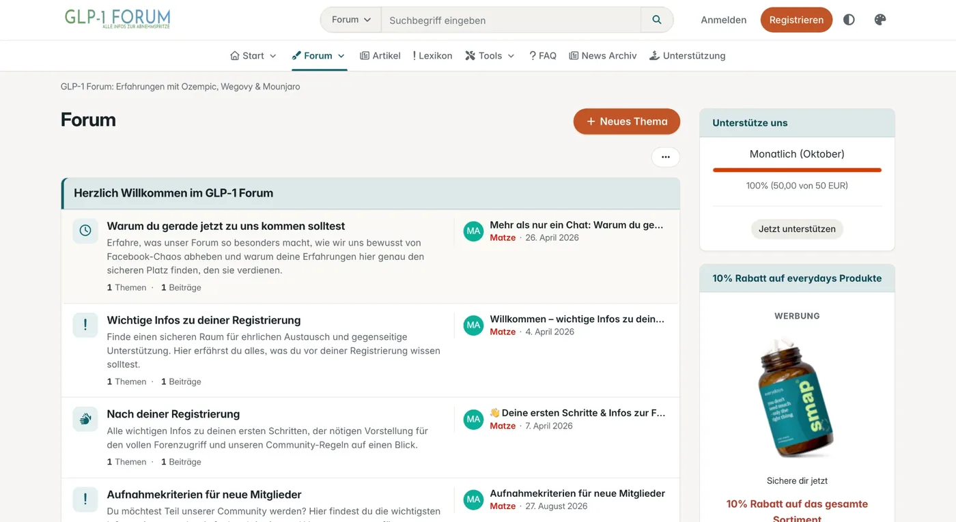Open the Artikel menu item

click(380, 56)
